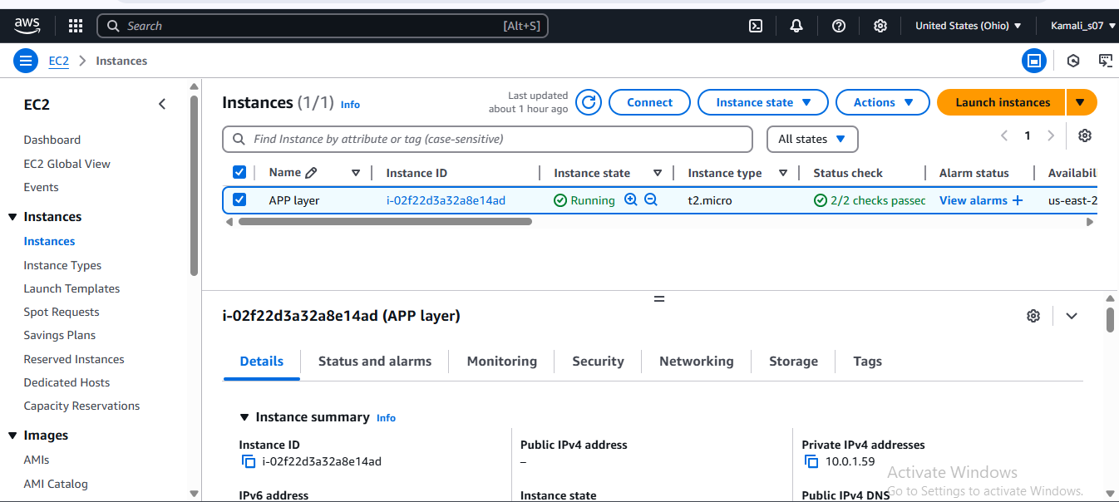The height and width of the screenshot is (502, 1119).
Task: Click the hexagon icon in breadcrumb bar
Action: pyautogui.click(x=1073, y=61)
